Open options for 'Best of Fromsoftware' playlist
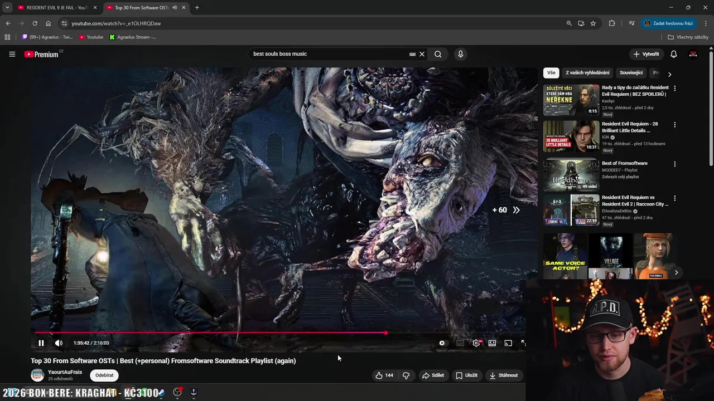Viewport: 714px width, 401px height. coord(674,164)
